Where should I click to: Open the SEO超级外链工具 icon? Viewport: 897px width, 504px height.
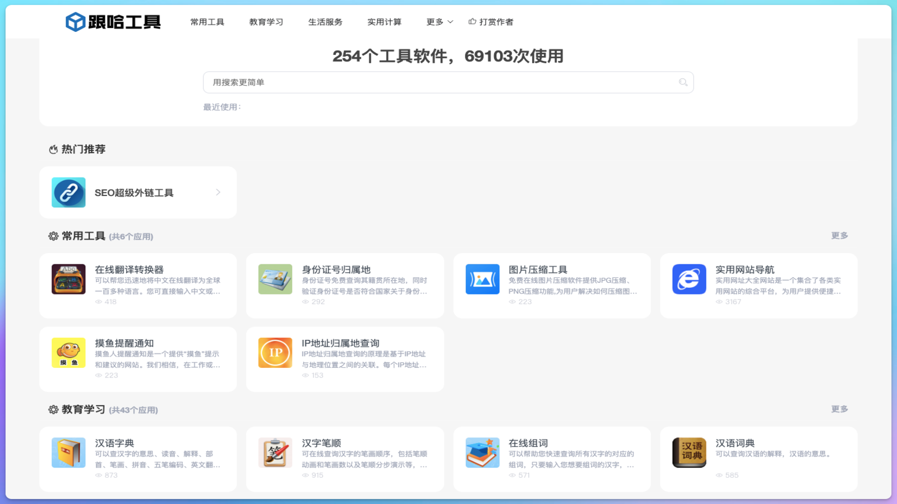point(68,192)
